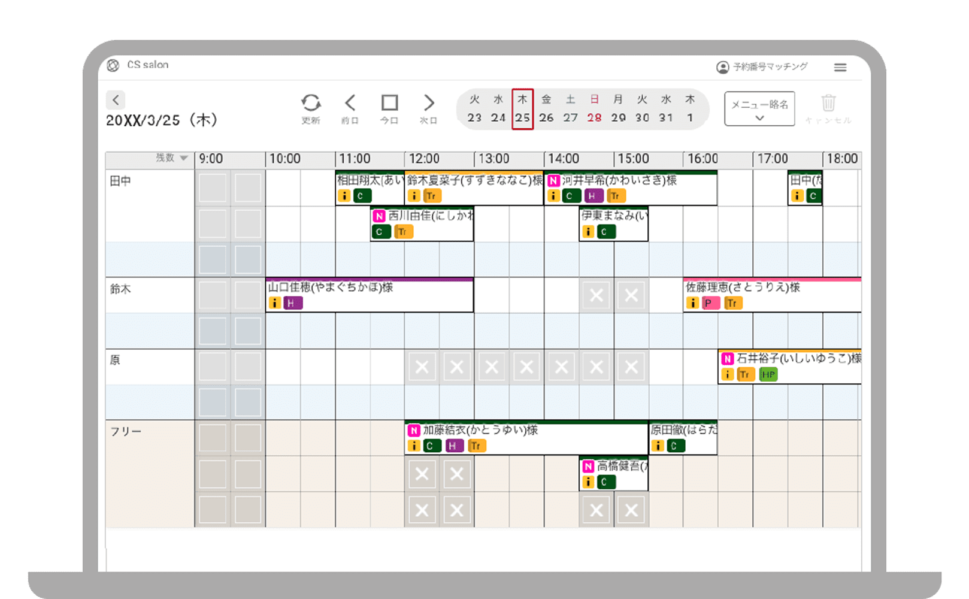
Task: Advance to next day with right arrow
Action: (429, 103)
